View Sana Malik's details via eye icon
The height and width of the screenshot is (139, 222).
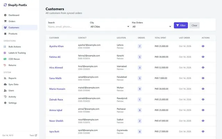click(x=203, y=78)
